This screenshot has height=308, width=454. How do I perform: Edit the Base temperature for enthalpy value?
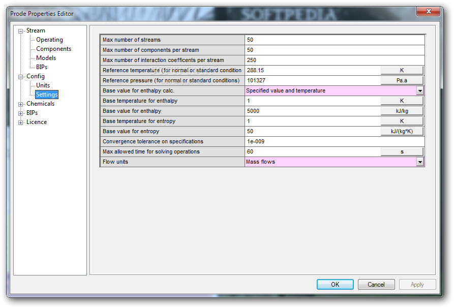(x=313, y=101)
